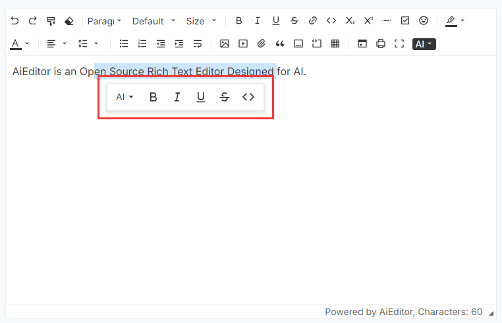Click the attachment paperclip icon

[x=262, y=44]
